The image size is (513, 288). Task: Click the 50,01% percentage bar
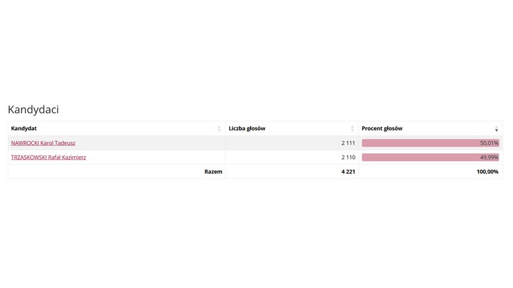tap(430, 143)
